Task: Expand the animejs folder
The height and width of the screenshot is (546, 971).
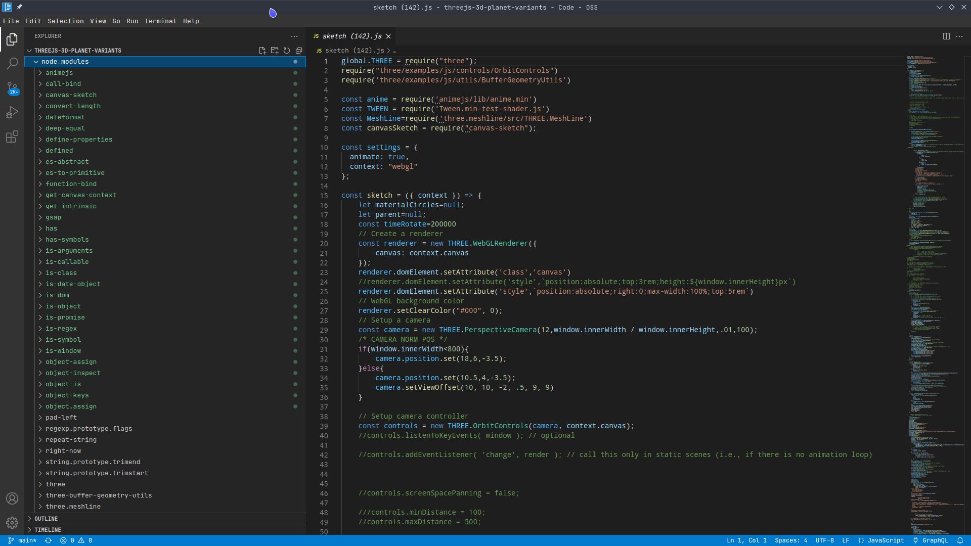Action: coord(59,73)
